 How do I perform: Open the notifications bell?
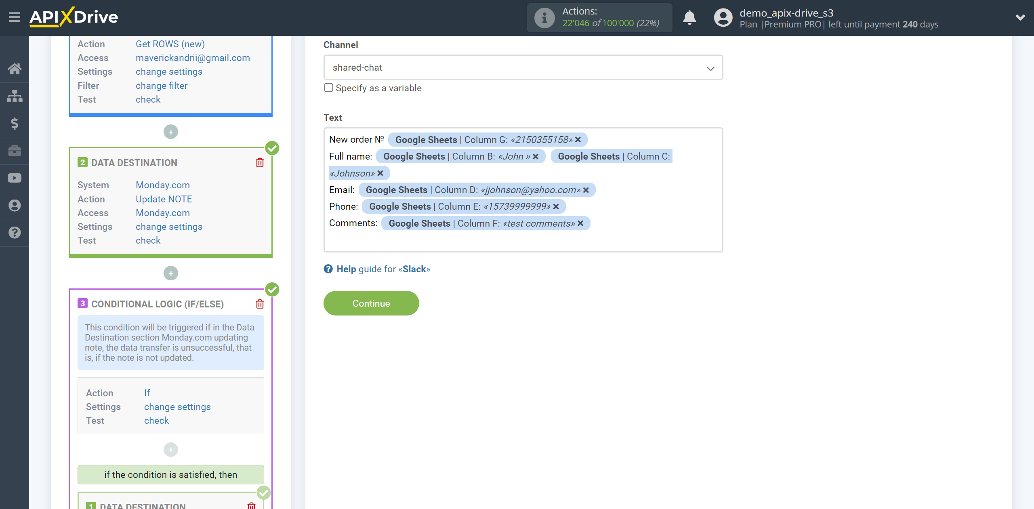(689, 18)
